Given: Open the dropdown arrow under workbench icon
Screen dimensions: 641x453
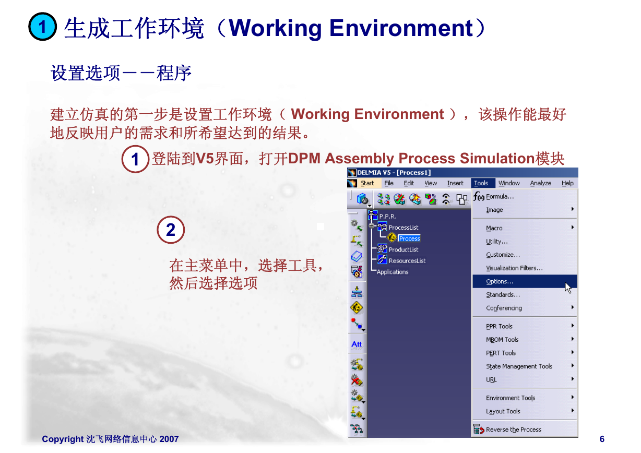Looking at the screenshot, I should pyautogui.click(x=370, y=206).
